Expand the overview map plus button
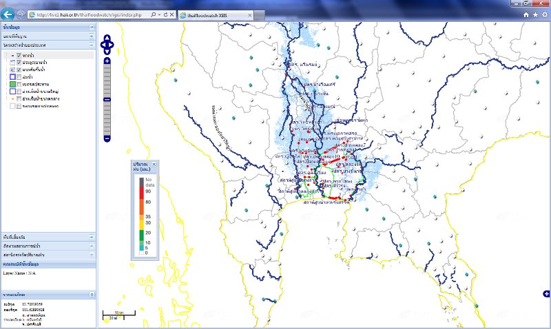This screenshot has height=329, width=551. 546,294
